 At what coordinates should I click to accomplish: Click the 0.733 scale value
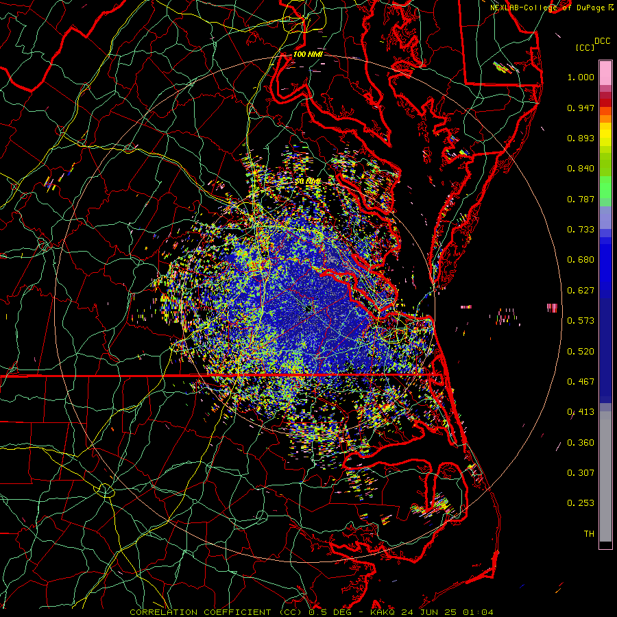(x=581, y=230)
